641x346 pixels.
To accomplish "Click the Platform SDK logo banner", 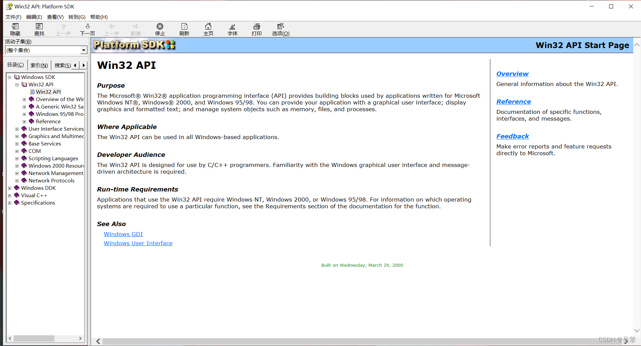I will pos(134,45).
